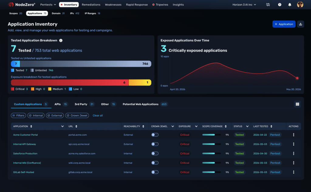Switch to the Other tab

108,104
